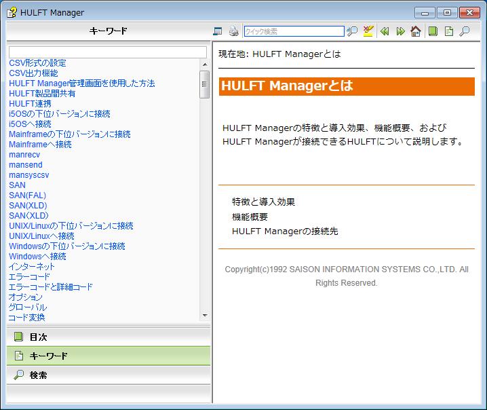The height and width of the screenshot is (410, 487).
Task: Select the SAN(FAL) keyword
Action: [x=28, y=195]
